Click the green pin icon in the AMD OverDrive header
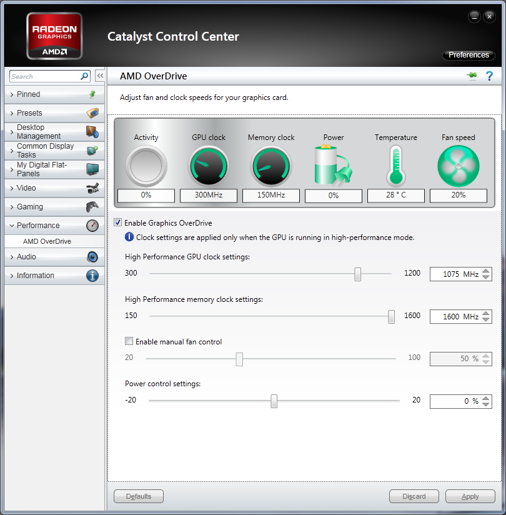The image size is (506, 515). (x=472, y=76)
